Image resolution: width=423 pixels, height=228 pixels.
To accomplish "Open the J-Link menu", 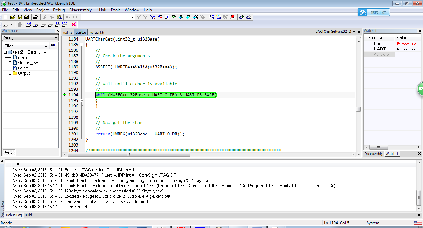I will tap(101, 10).
